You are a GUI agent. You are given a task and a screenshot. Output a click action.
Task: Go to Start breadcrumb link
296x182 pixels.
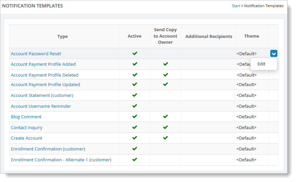tap(236, 6)
